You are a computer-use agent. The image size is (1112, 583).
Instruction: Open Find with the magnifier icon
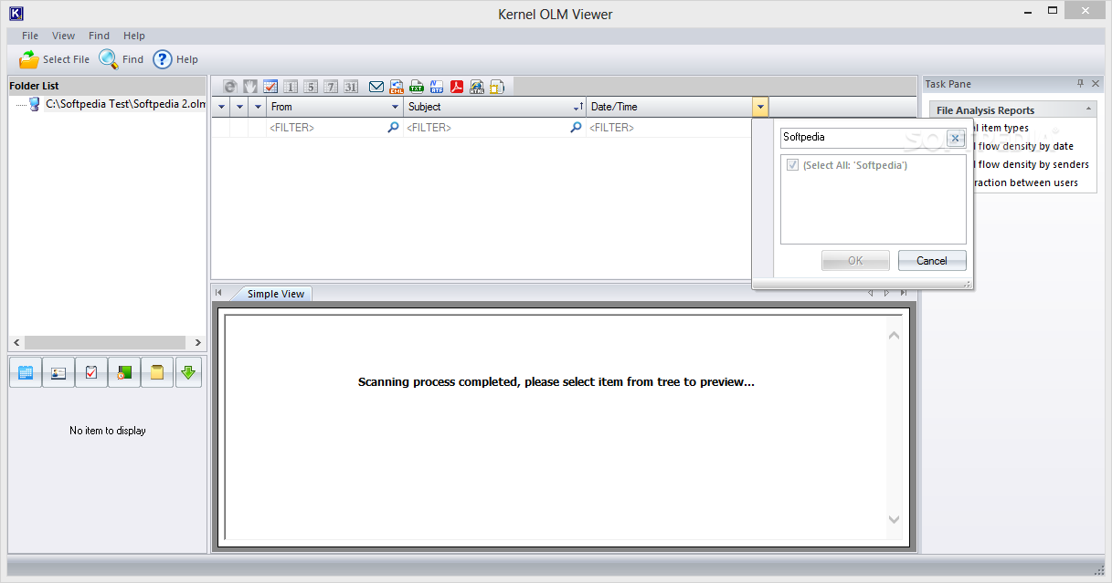pyautogui.click(x=109, y=59)
